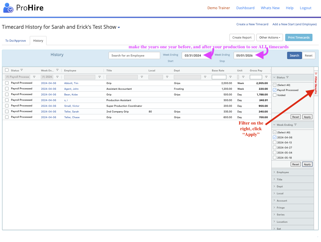The image size is (321, 242).
Task: Open the Week Ending column header filter icon
Action: coord(58,70)
